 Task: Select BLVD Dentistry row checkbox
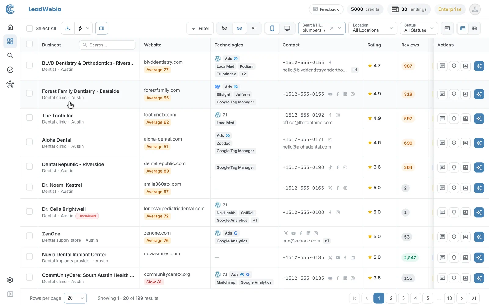[29, 65]
